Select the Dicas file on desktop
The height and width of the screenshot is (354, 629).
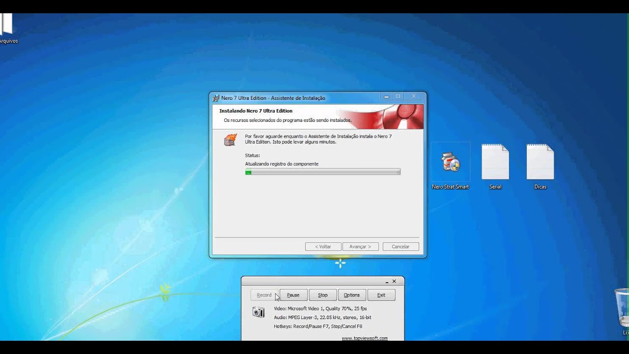(x=540, y=167)
